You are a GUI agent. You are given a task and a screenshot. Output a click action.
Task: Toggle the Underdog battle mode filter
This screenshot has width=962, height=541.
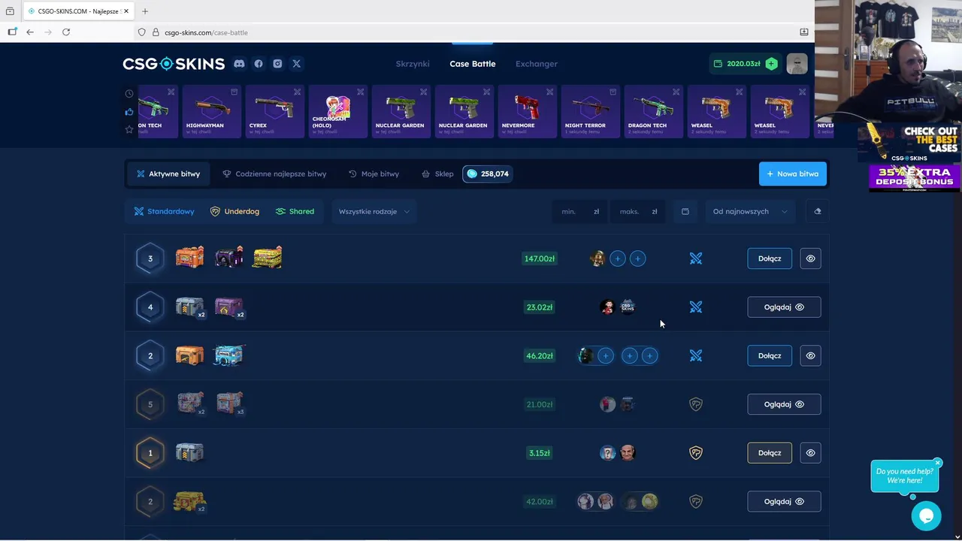click(234, 211)
